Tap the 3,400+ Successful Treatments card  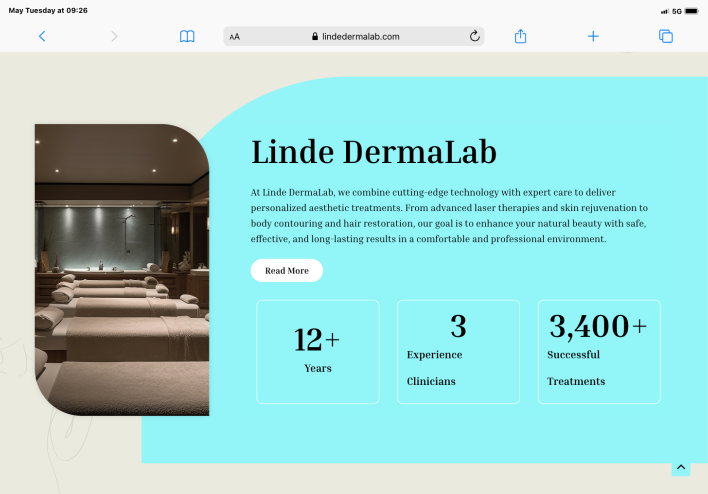(x=599, y=352)
